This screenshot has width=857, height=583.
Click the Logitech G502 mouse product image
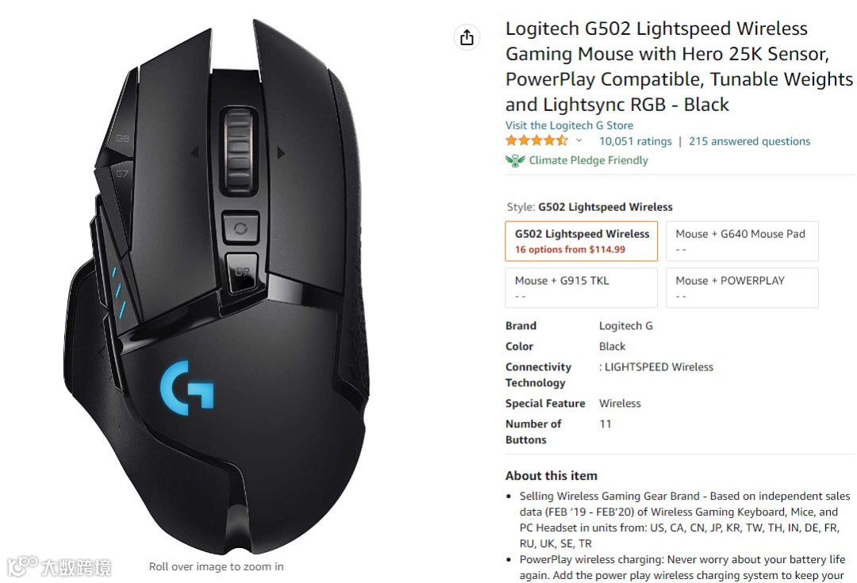pyautogui.click(x=217, y=287)
